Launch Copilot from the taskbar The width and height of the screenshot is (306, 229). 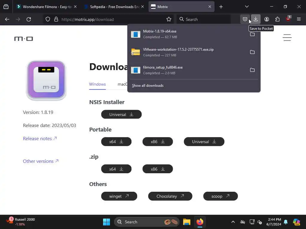[x=296, y=222]
